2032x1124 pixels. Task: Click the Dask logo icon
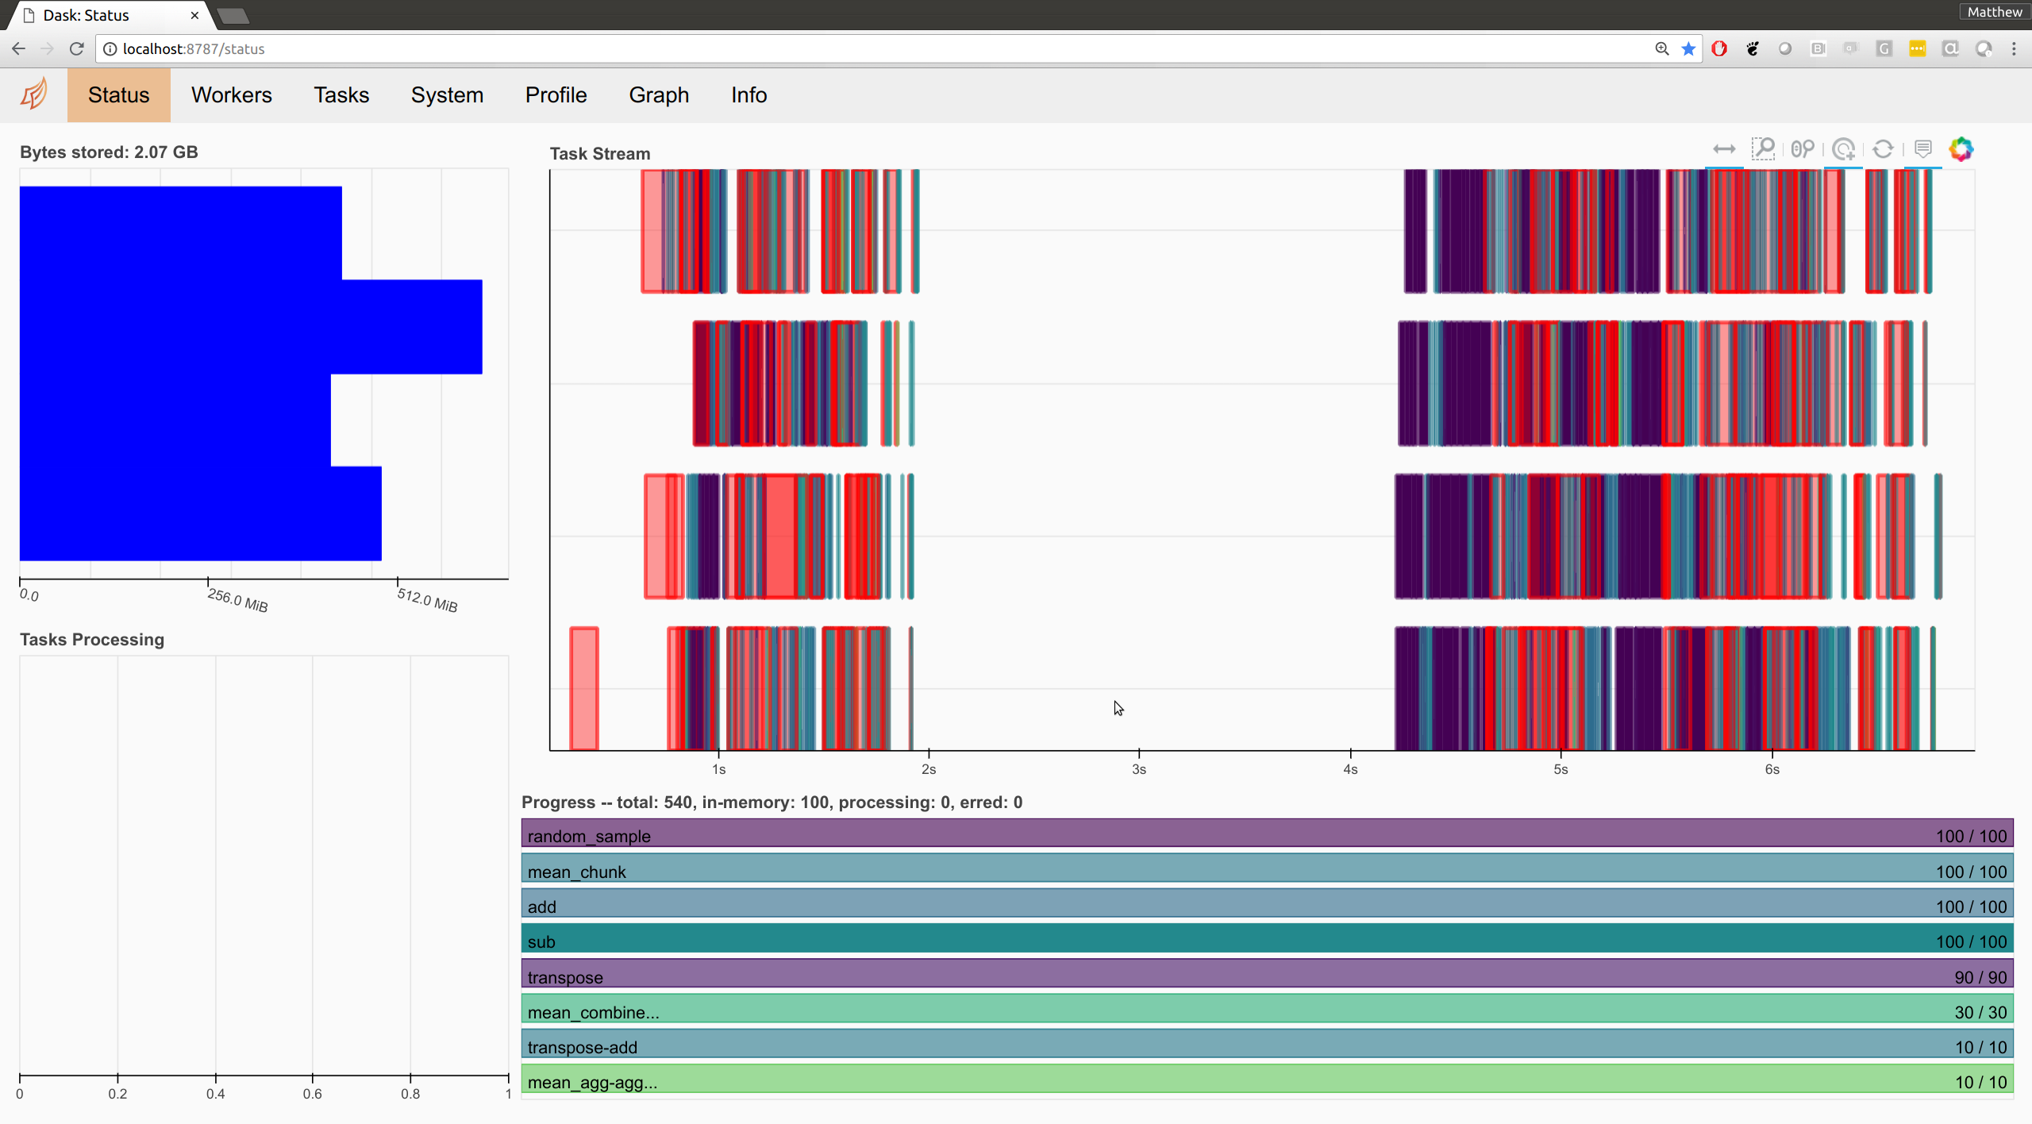click(x=34, y=95)
